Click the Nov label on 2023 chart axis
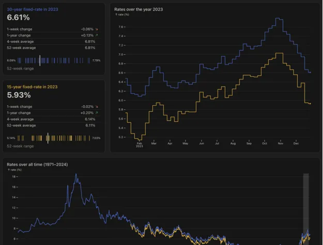The height and width of the screenshot is (245, 323). coord(280,143)
